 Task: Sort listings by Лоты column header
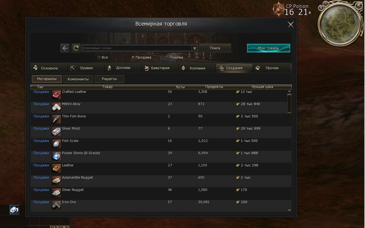pos(180,87)
